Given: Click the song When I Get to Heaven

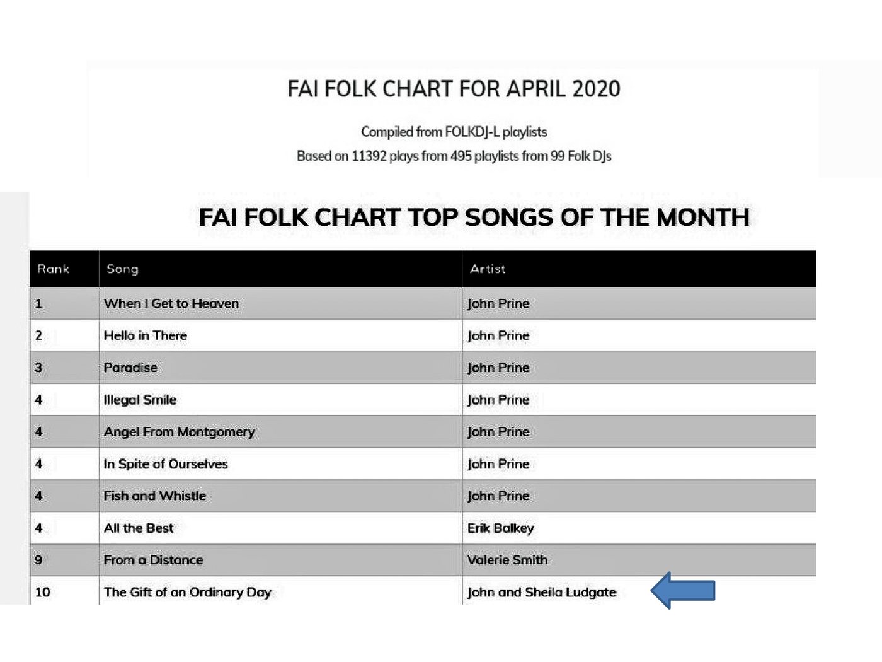Looking at the screenshot, I should (x=171, y=304).
